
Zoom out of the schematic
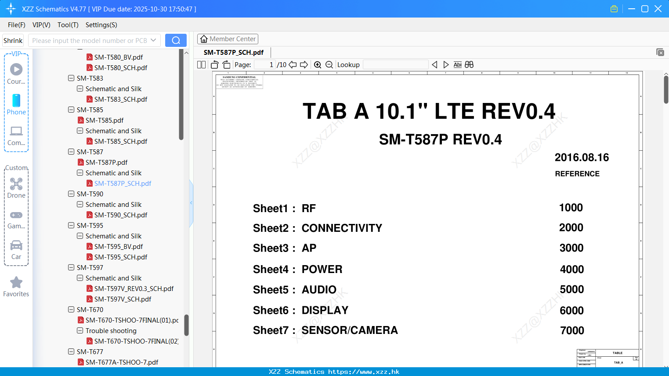pyautogui.click(x=329, y=64)
